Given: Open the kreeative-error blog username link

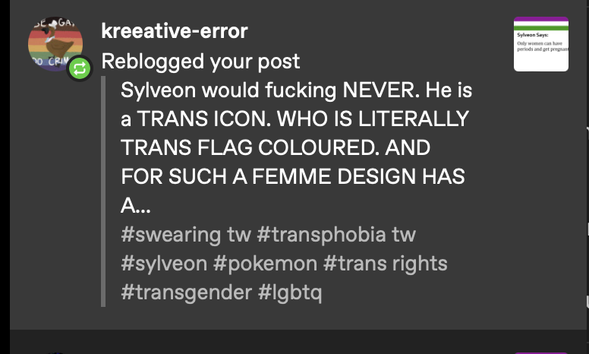Looking at the screenshot, I should click(174, 32).
